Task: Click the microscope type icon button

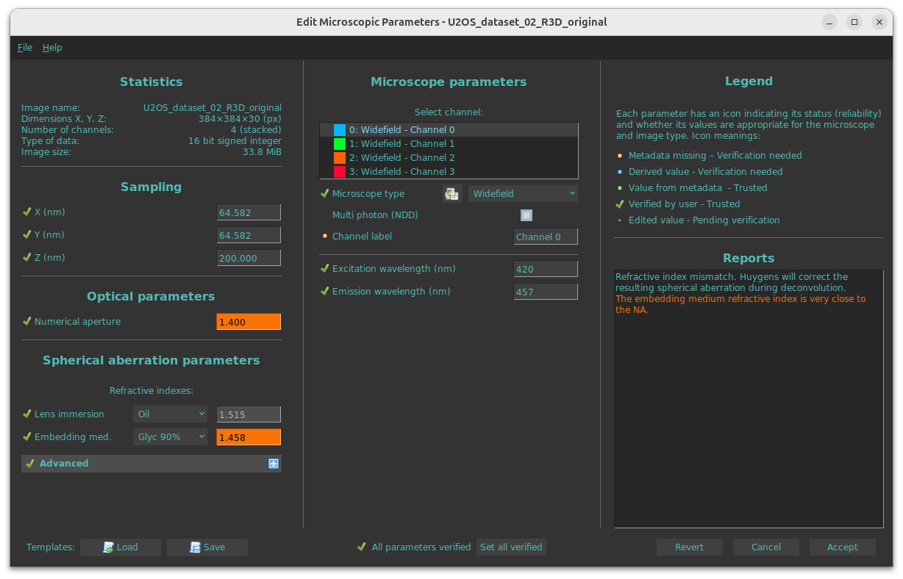Action: 451,194
